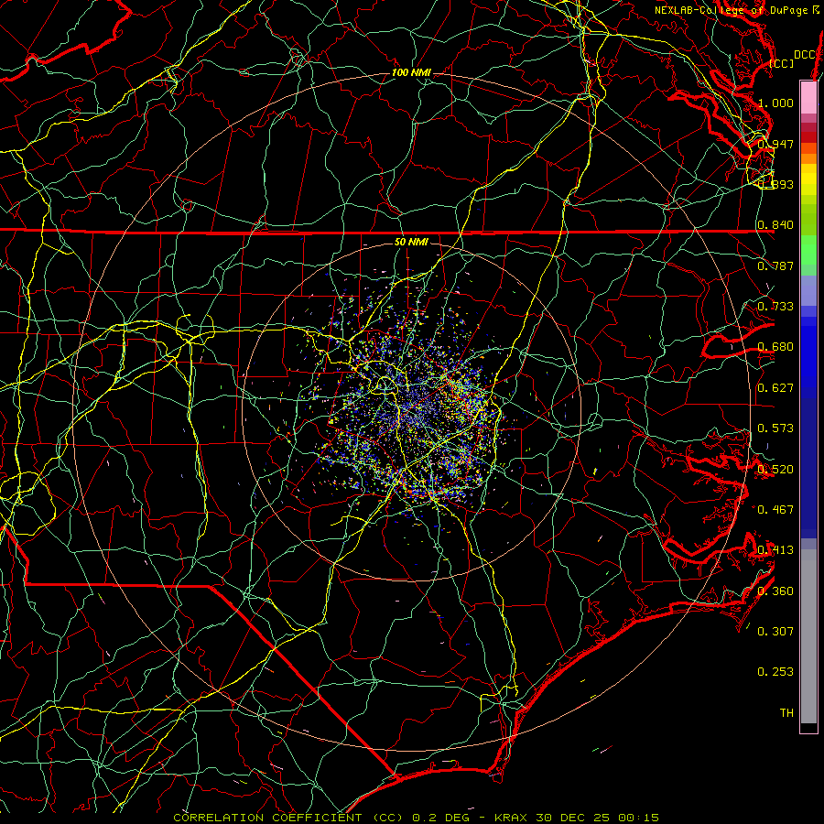This screenshot has width=824, height=824.
Task: Select the pink band topping the color bar
Action: tap(808, 97)
